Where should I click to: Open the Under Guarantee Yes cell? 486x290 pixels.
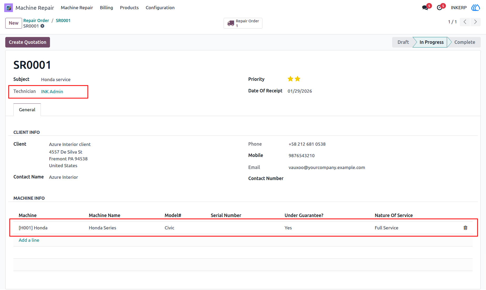pyautogui.click(x=288, y=228)
